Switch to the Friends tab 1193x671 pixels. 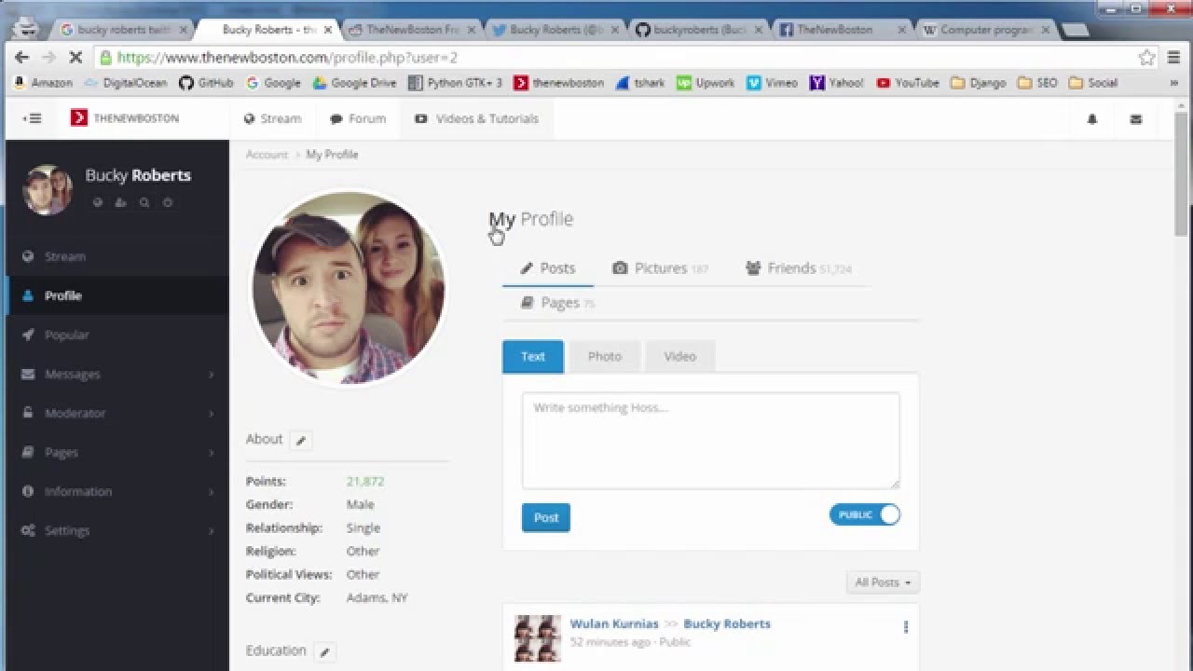pos(799,268)
